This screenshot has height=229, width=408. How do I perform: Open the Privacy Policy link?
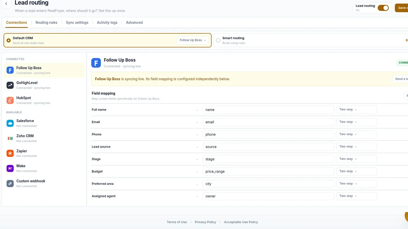[205, 222]
